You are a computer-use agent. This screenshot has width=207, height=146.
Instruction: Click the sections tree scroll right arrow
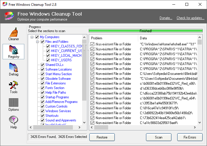(79, 127)
